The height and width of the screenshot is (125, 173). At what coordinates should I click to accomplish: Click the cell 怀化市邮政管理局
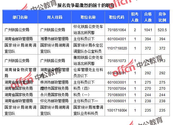click(55, 101)
